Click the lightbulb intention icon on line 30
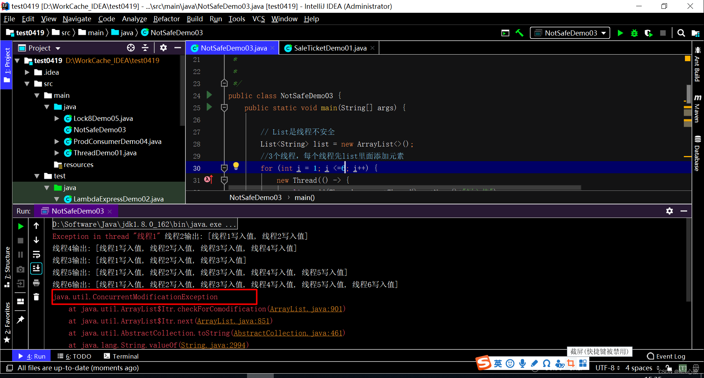The width and height of the screenshot is (704, 378). point(236,167)
